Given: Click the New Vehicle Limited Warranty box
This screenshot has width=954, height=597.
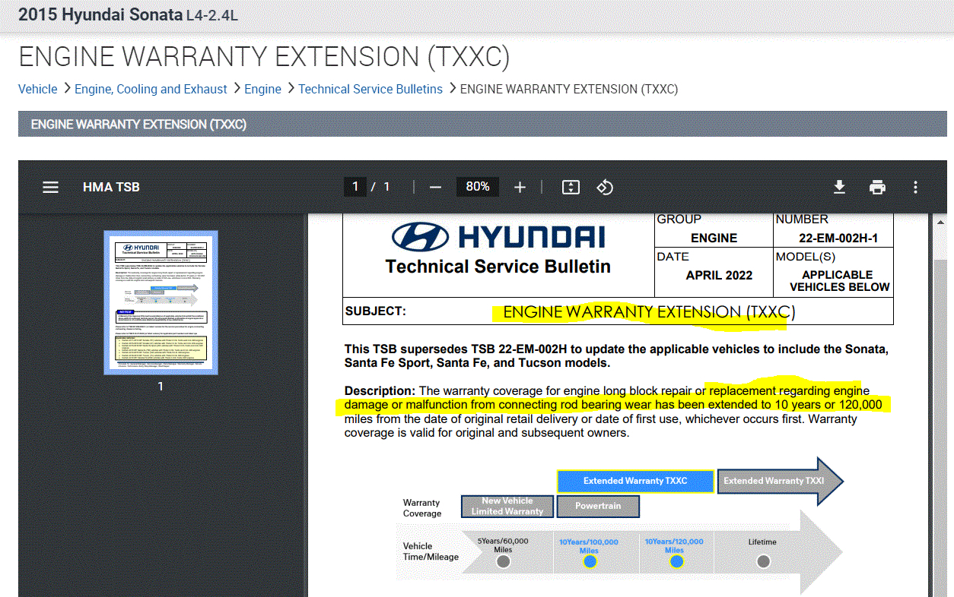Looking at the screenshot, I should (507, 506).
